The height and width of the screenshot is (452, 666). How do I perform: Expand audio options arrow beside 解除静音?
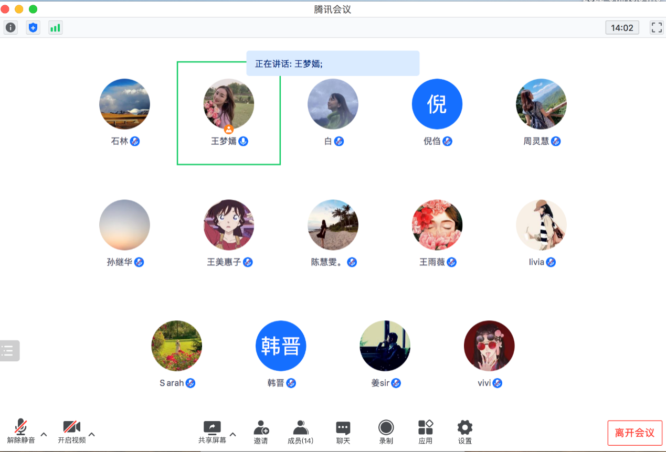pyautogui.click(x=44, y=434)
